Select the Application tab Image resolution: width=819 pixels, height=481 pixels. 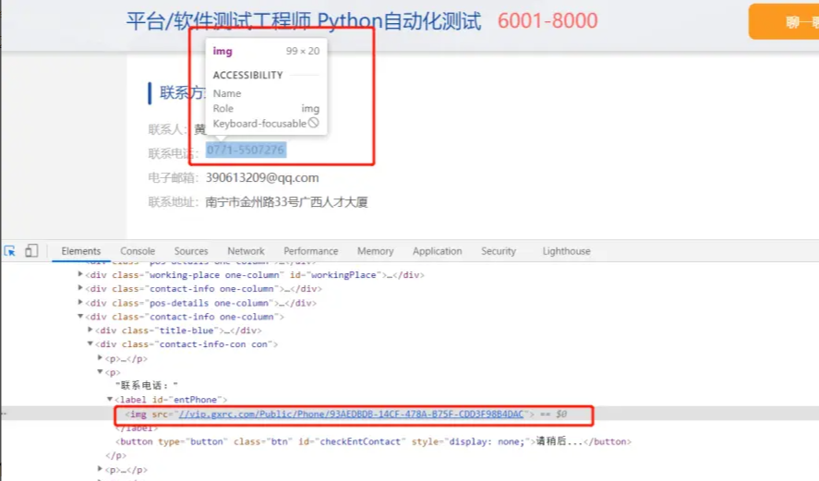(437, 251)
